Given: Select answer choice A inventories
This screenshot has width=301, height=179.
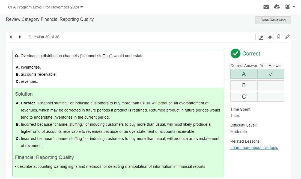Looking at the screenshot, I should tap(31, 67).
